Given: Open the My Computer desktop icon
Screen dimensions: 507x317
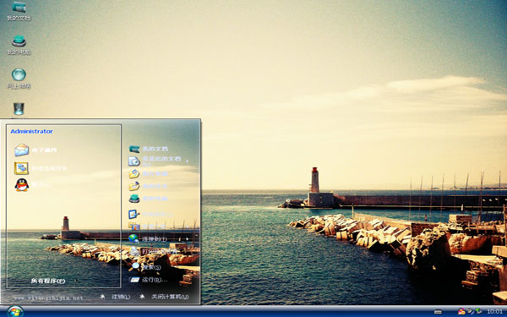Looking at the screenshot, I should click(x=19, y=45).
